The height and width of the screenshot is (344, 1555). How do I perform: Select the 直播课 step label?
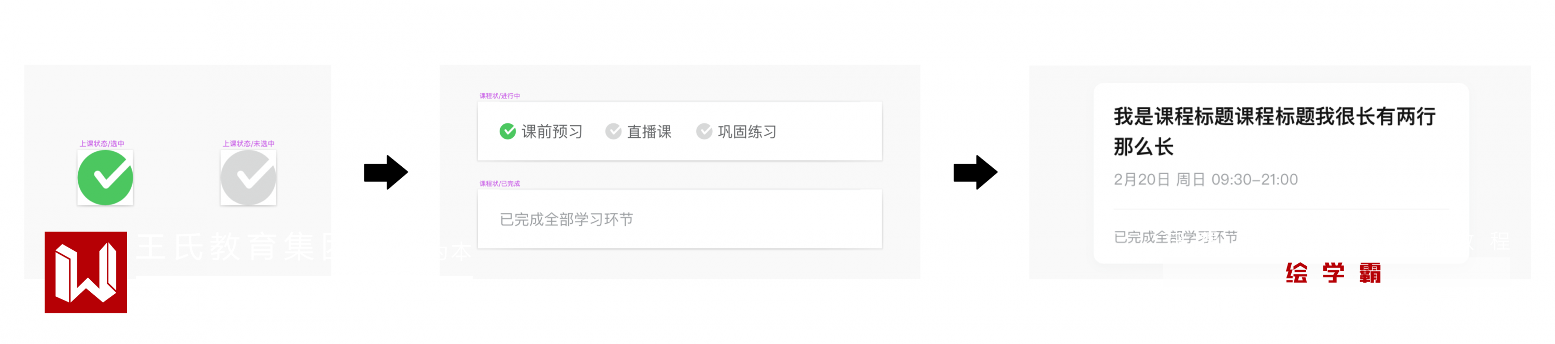click(x=649, y=132)
